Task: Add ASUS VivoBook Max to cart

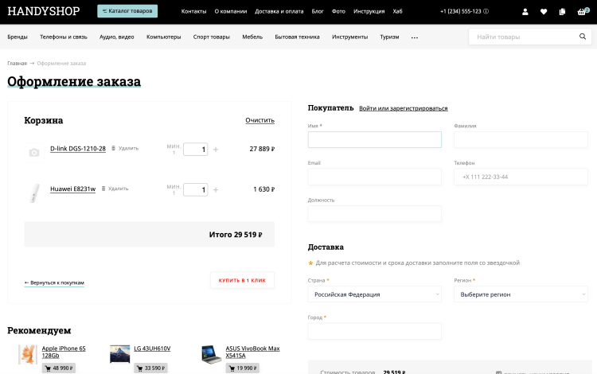Action: 243,368
